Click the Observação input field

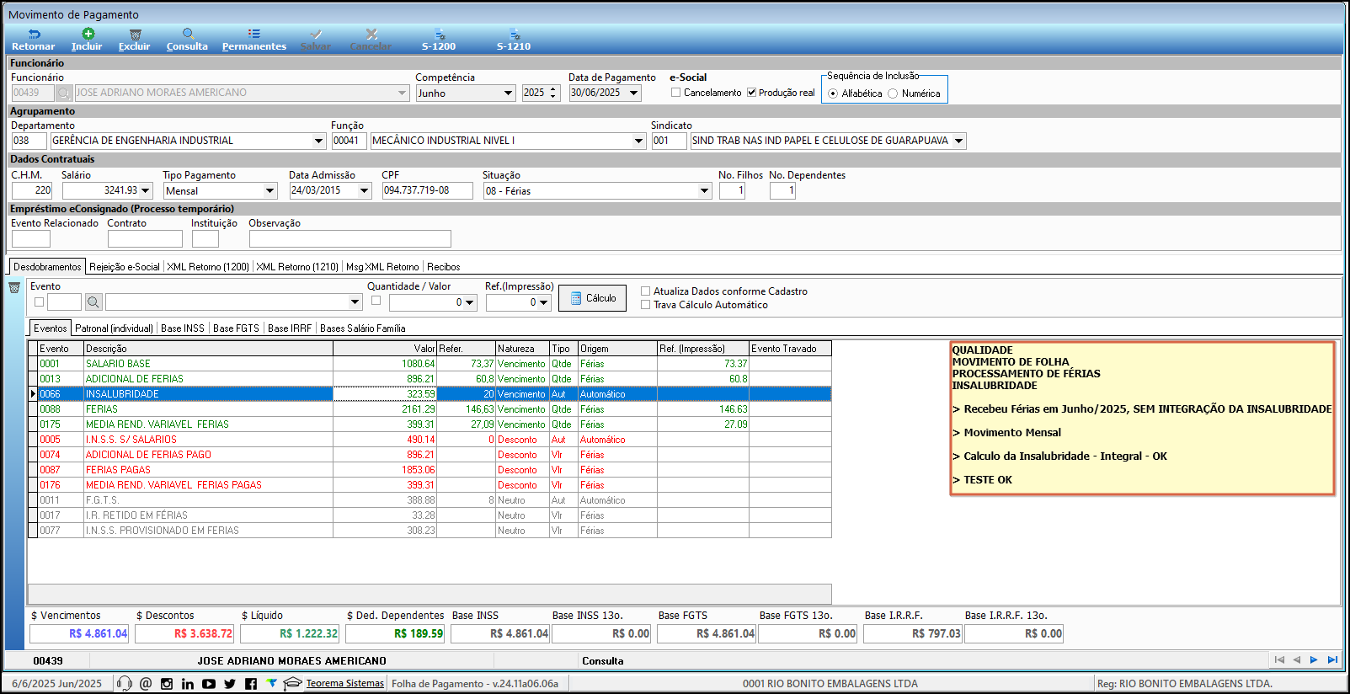point(350,239)
